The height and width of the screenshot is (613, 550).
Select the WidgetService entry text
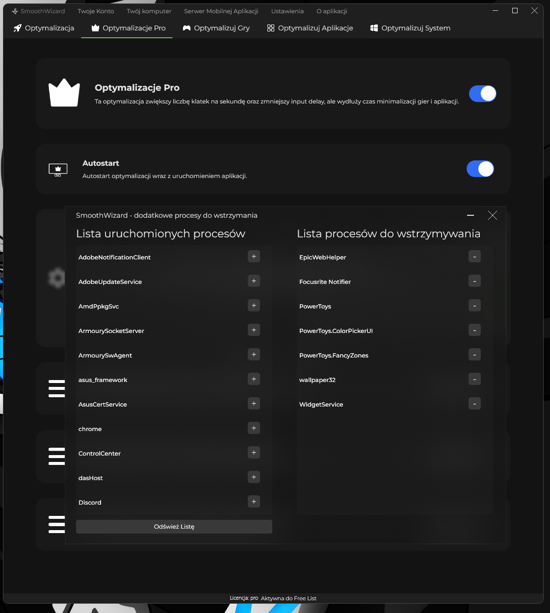point(321,405)
